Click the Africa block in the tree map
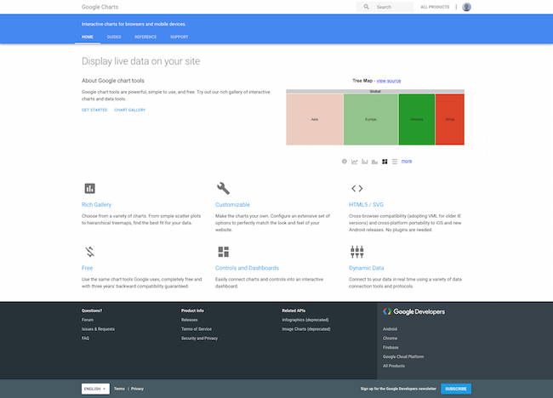 pyautogui.click(x=450, y=119)
